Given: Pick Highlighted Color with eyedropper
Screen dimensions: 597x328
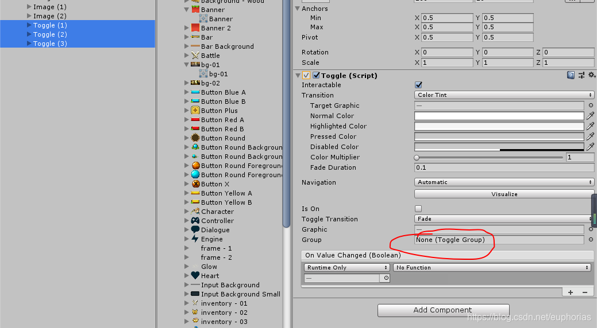Looking at the screenshot, I should tap(590, 126).
